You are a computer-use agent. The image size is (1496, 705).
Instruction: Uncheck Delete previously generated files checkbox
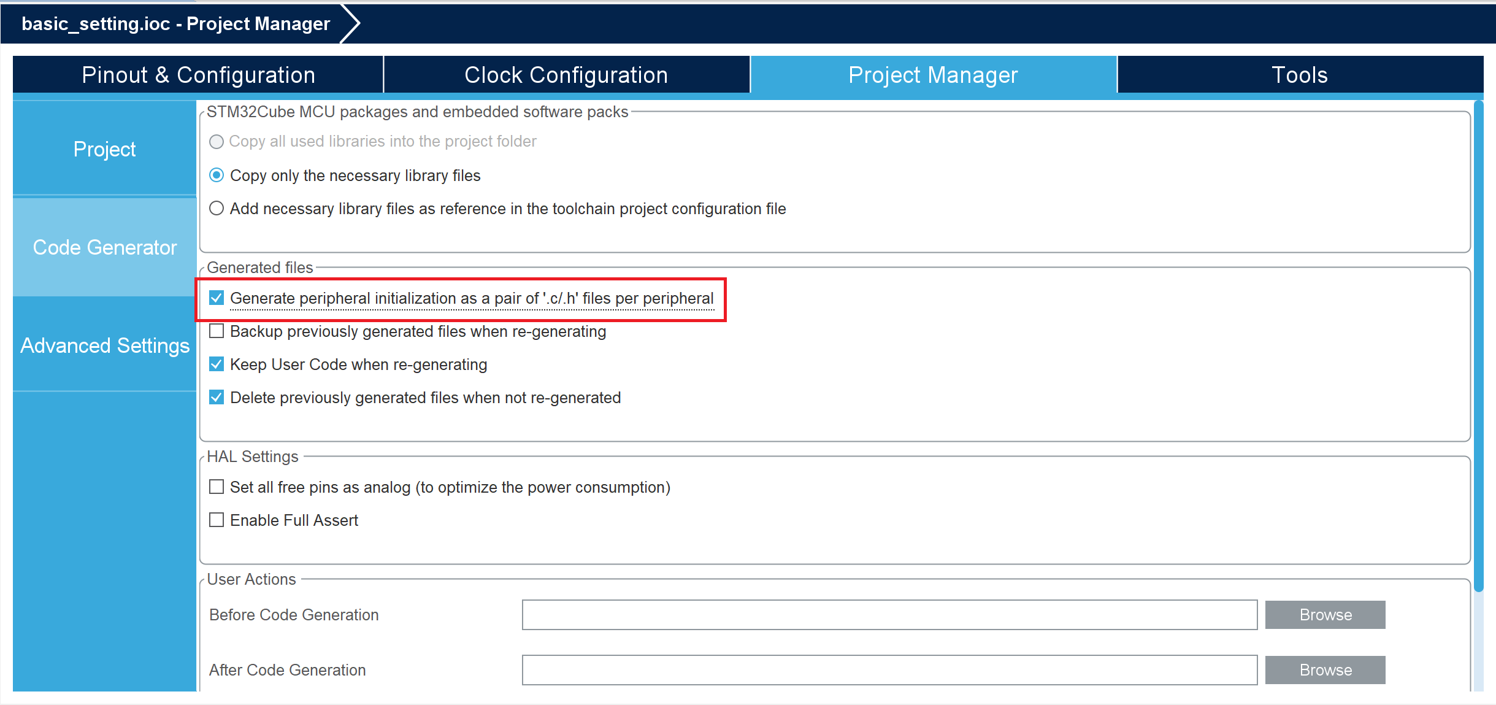(x=217, y=398)
